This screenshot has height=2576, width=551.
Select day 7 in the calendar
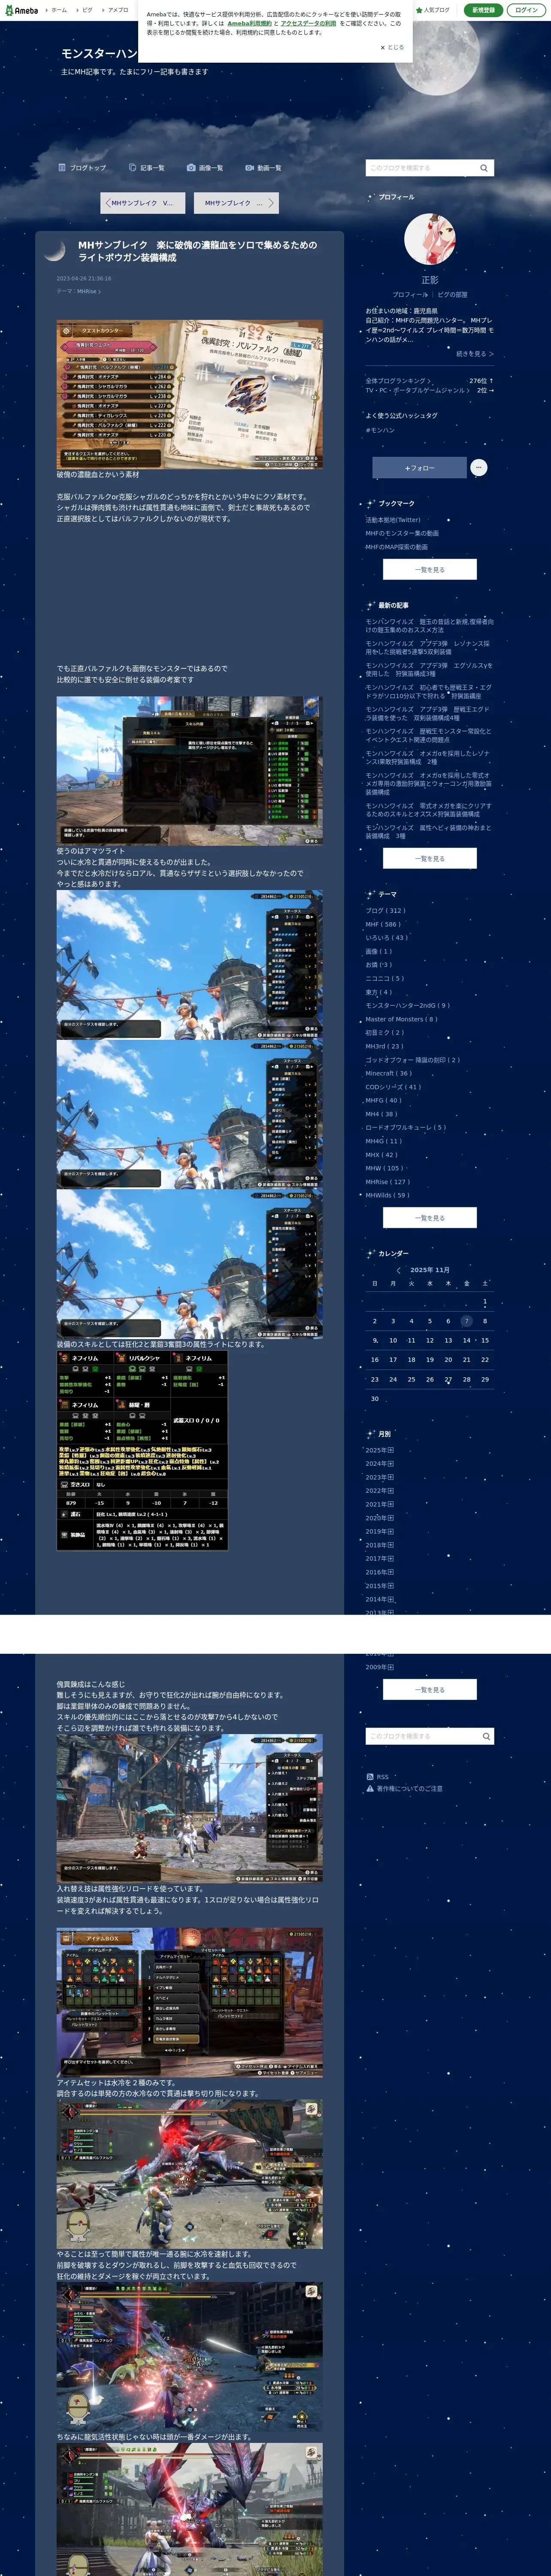466,1321
